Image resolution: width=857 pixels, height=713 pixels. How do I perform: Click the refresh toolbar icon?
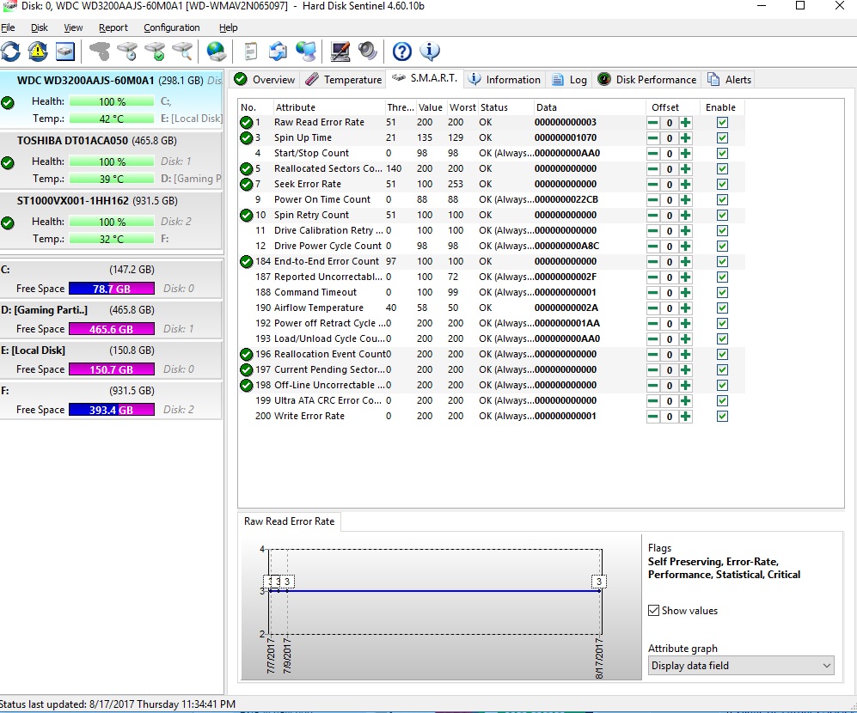[x=11, y=52]
